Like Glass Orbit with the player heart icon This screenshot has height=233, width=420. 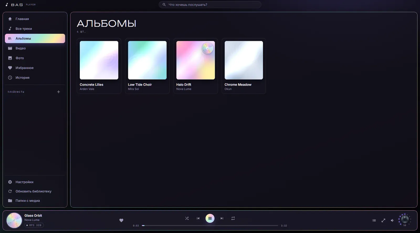click(x=121, y=220)
